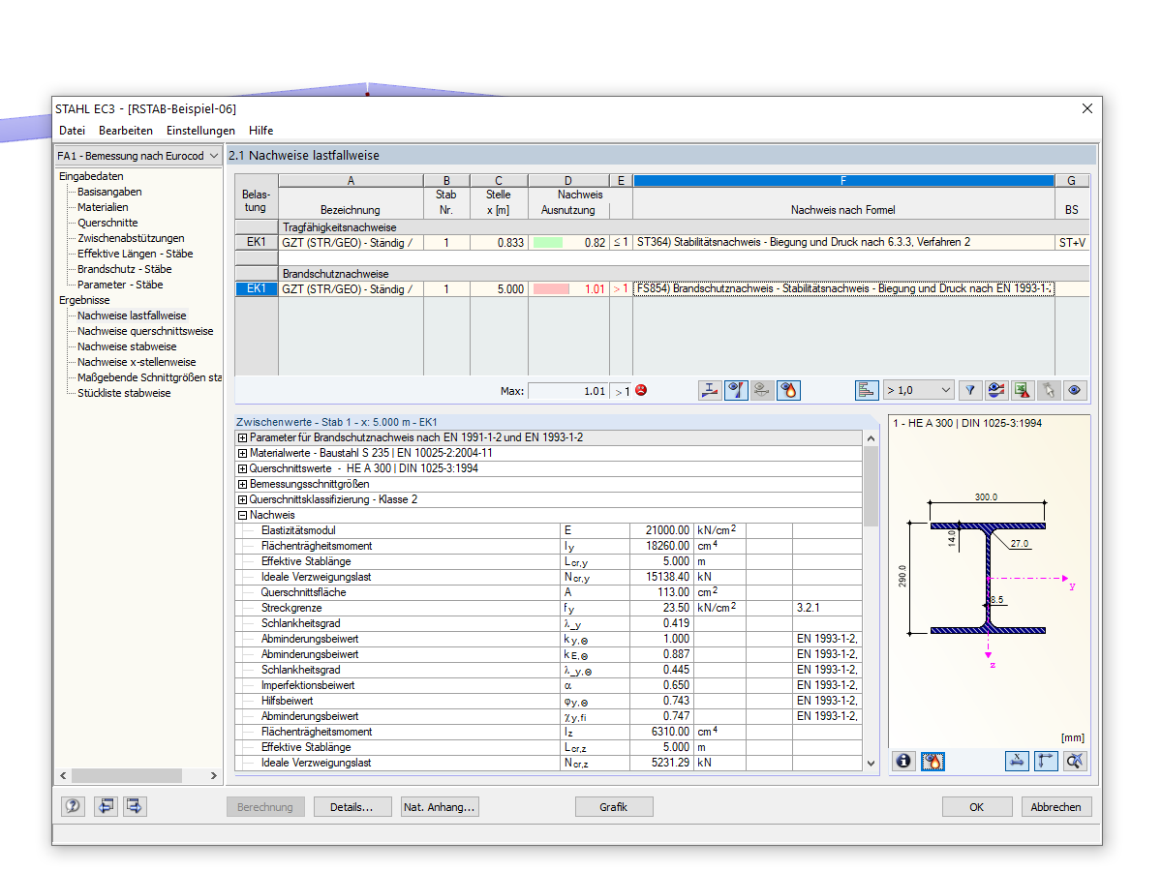Click the reset zoom magnifier icon

click(x=1074, y=761)
